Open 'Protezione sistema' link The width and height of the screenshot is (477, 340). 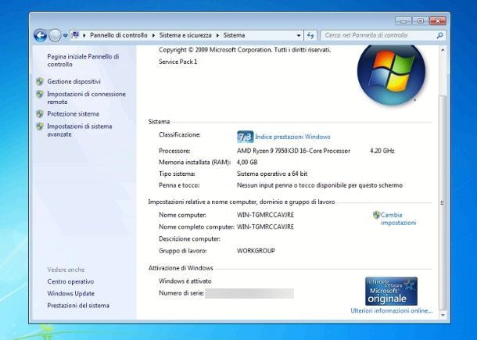click(73, 114)
